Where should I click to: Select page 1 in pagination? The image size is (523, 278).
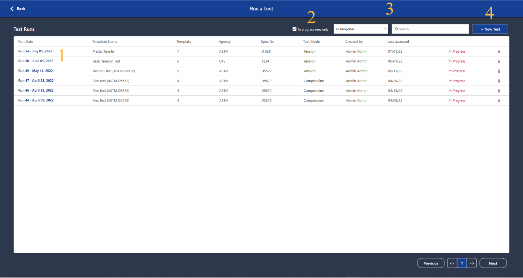click(462, 263)
